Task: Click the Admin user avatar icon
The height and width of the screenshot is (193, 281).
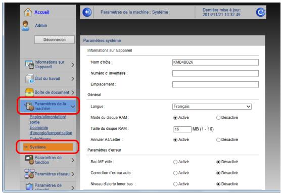Action: (25, 26)
